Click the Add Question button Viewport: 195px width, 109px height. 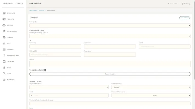coord(110,74)
